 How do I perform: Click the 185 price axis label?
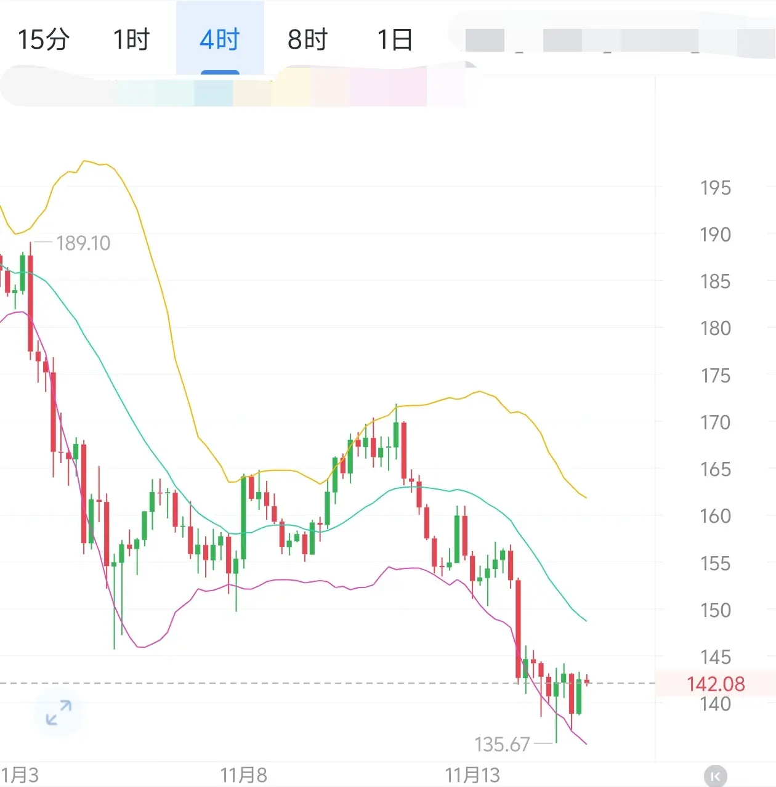pyautogui.click(x=715, y=282)
